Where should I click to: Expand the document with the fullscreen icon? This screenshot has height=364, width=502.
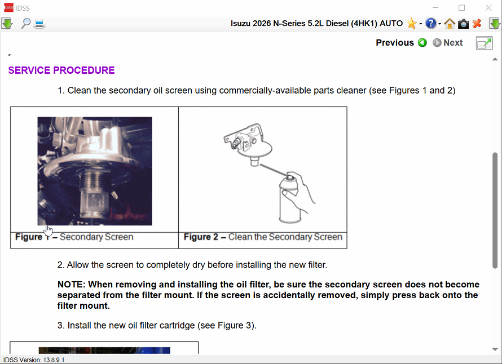[x=484, y=43]
